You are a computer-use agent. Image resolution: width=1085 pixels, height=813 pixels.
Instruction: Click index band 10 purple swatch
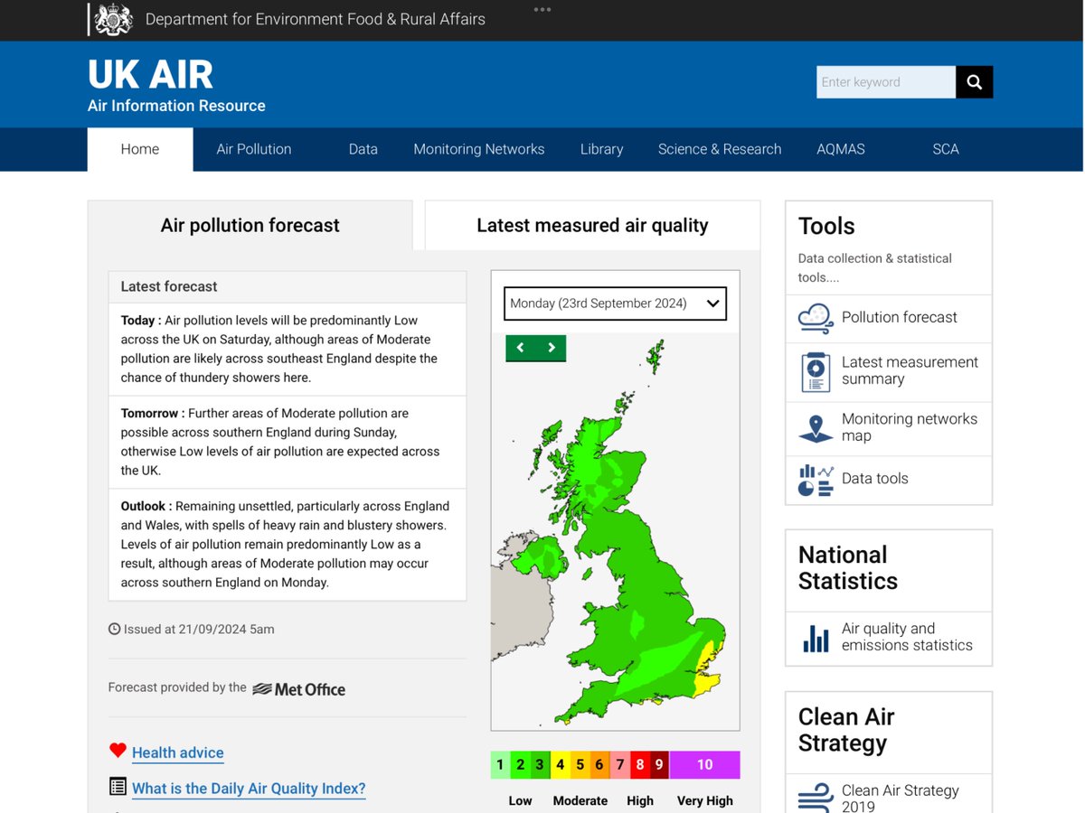point(704,765)
